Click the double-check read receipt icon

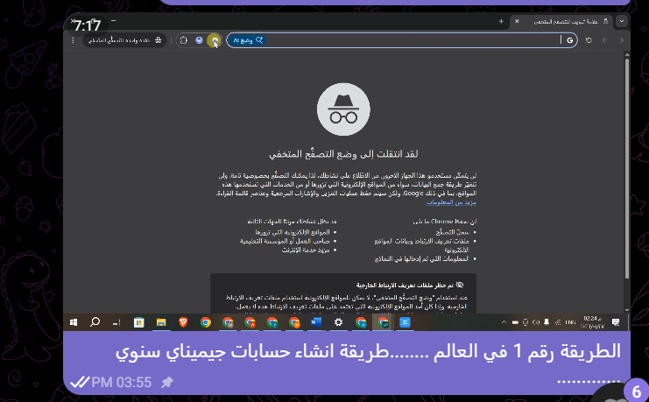80,382
